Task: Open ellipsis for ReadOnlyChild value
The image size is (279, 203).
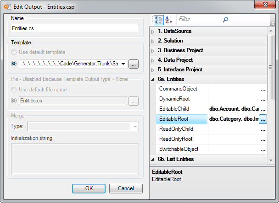Action: click(263, 129)
